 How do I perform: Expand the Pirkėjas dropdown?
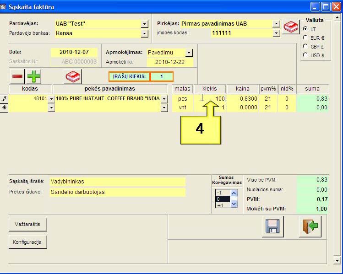coord(277,24)
